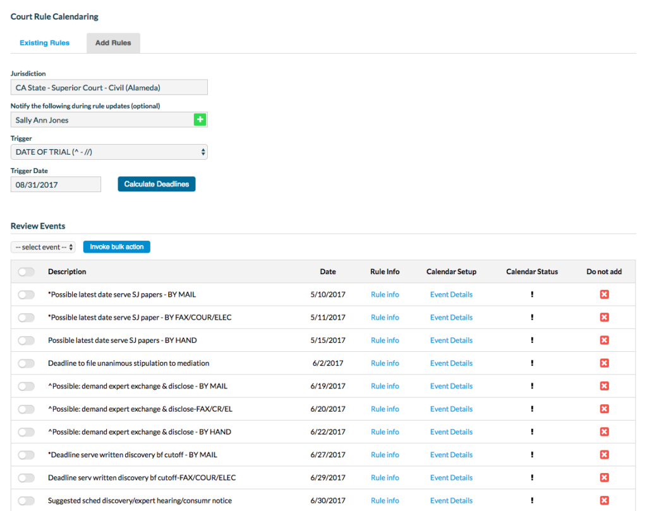Select the Add Rules tab
The height and width of the screenshot is (511, 647).
[x=113, y=42]
